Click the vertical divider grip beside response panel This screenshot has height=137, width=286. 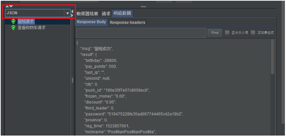72,80
